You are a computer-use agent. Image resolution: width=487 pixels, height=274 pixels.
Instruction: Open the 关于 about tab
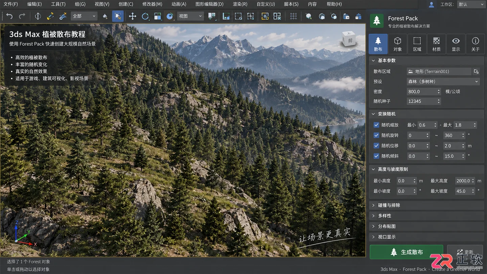476,44
